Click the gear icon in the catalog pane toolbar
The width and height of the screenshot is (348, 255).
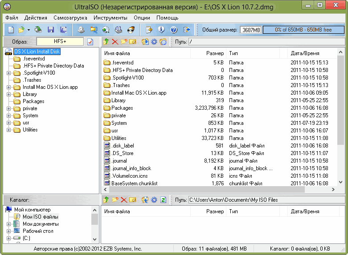pyautogui.click(x=154, y=200)
